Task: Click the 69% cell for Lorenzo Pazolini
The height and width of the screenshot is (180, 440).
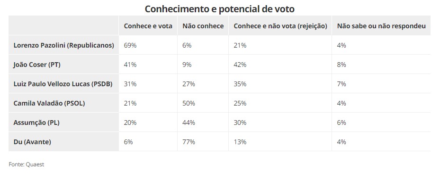Action: [x=130, y=45]
